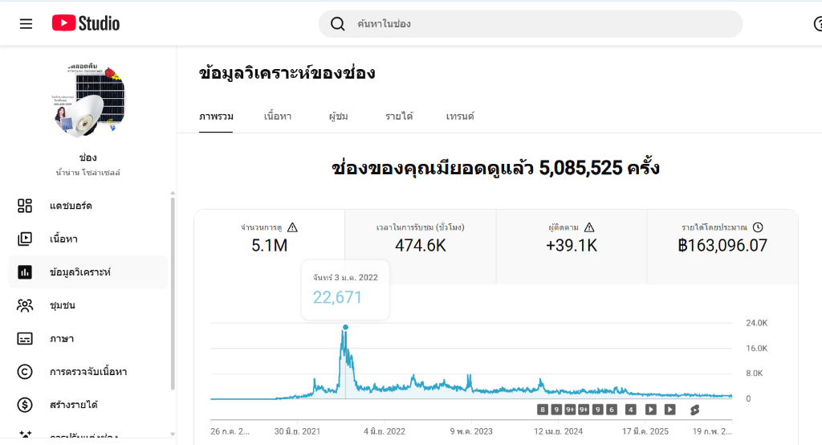Click the video marker labeled 6
This screenshot has height=445, width=822.
coord(611,410)
